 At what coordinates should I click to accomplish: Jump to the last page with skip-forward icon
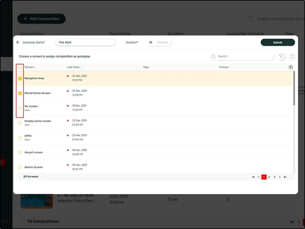tap(285, 177)
